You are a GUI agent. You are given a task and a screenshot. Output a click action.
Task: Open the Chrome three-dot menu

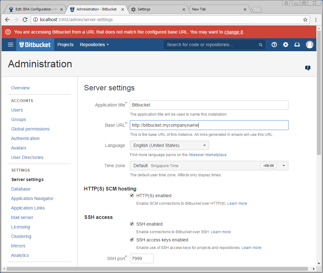[316, 20]
